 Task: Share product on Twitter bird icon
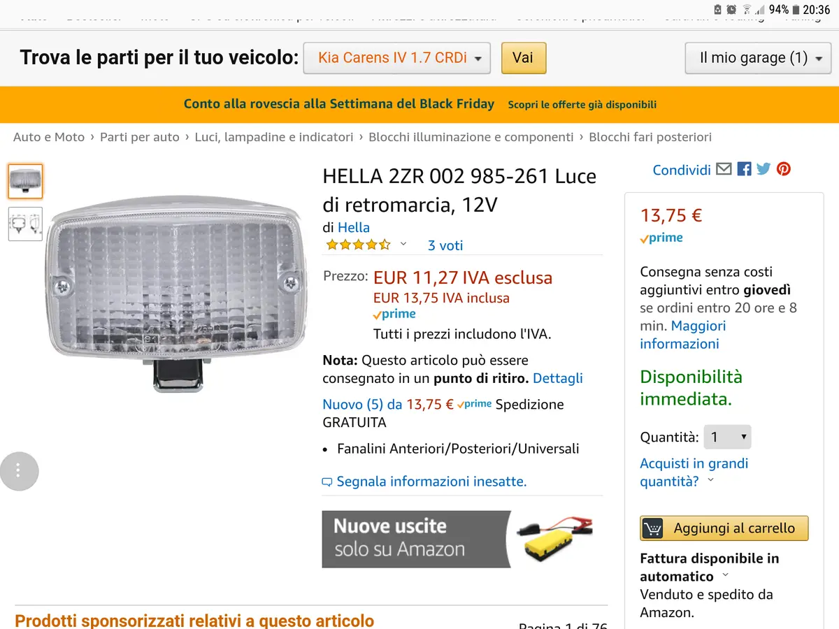click(763, 169)
